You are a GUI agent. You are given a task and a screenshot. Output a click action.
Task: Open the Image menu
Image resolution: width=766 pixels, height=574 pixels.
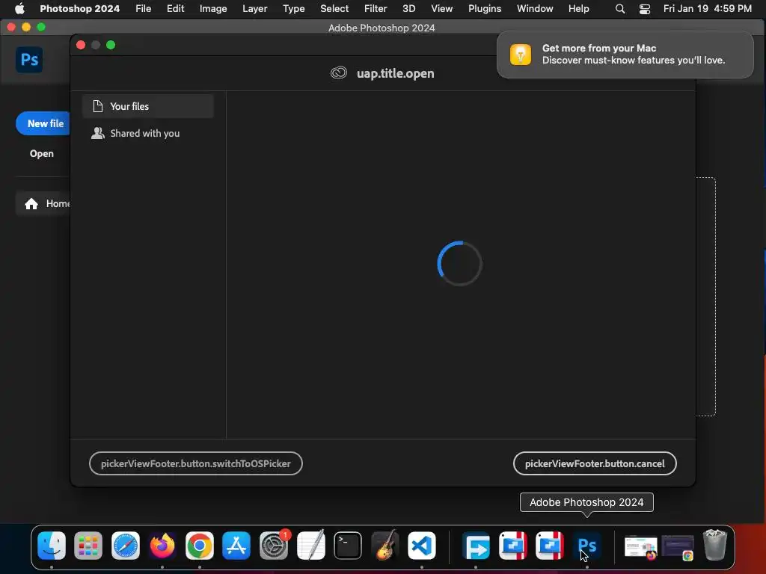coord(213,8)
